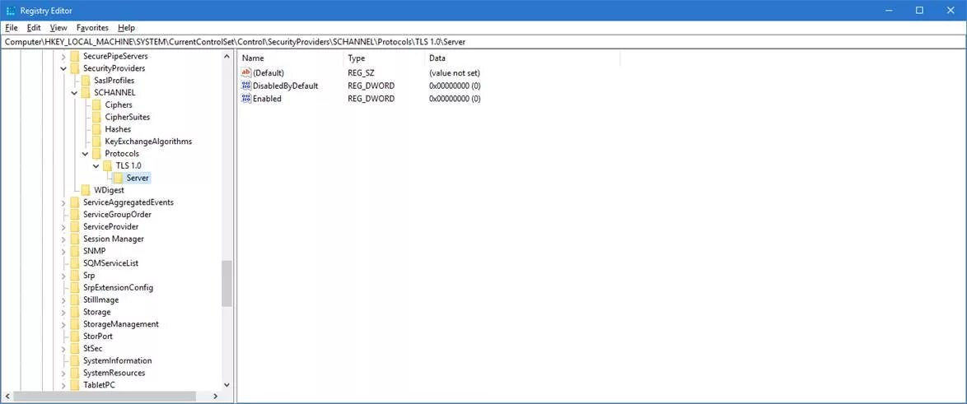Viewport: 967px width, 404px height.
Task: Open the View menu
Action: tap(58, 28)
